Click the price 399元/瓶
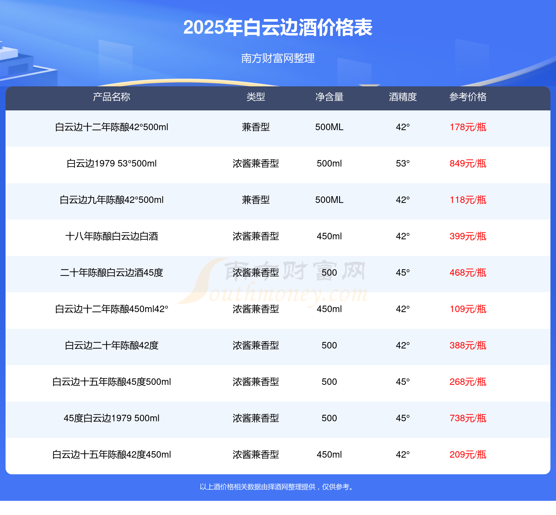This screenshot has width=556, height=515. (468, 236)
